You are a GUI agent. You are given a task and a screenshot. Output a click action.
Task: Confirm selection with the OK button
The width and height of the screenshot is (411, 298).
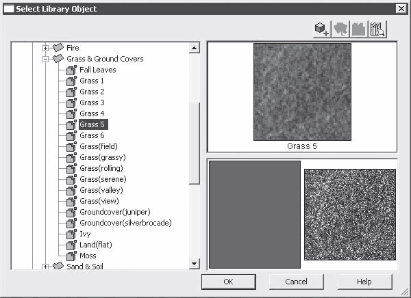pyautogui.click(x=229, y=282)
